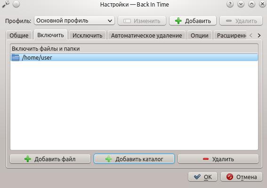Go to the Автоматическое удаление tab
Viewport: 267px width, 188px height.
(146, 35)
